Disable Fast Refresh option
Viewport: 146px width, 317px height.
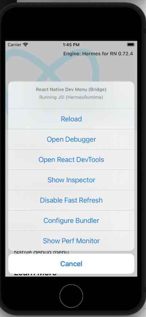pos(71,200)
